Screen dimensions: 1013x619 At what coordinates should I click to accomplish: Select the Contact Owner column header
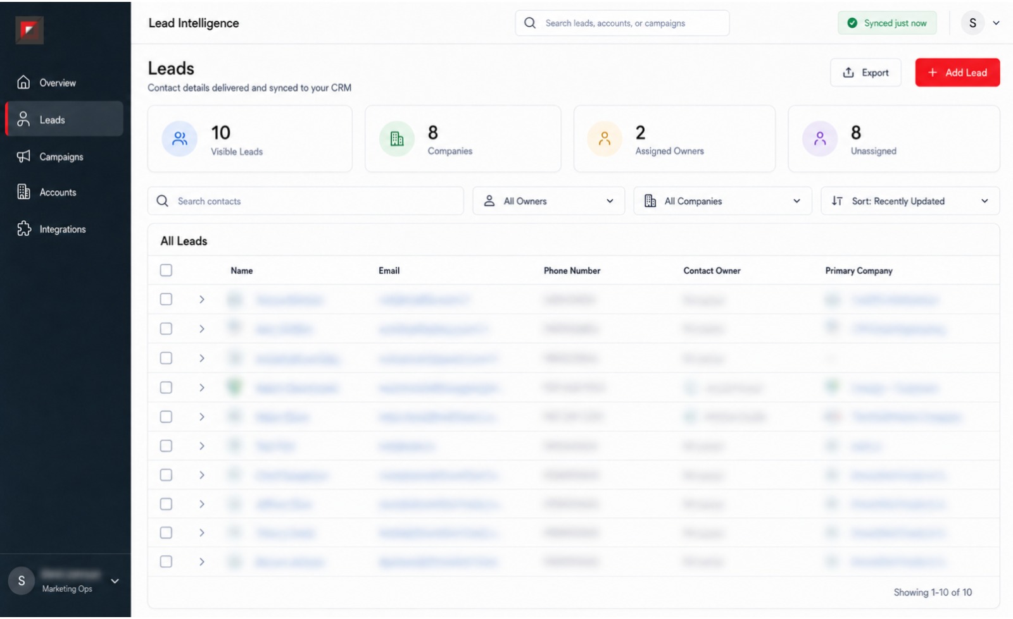point(712,271)
